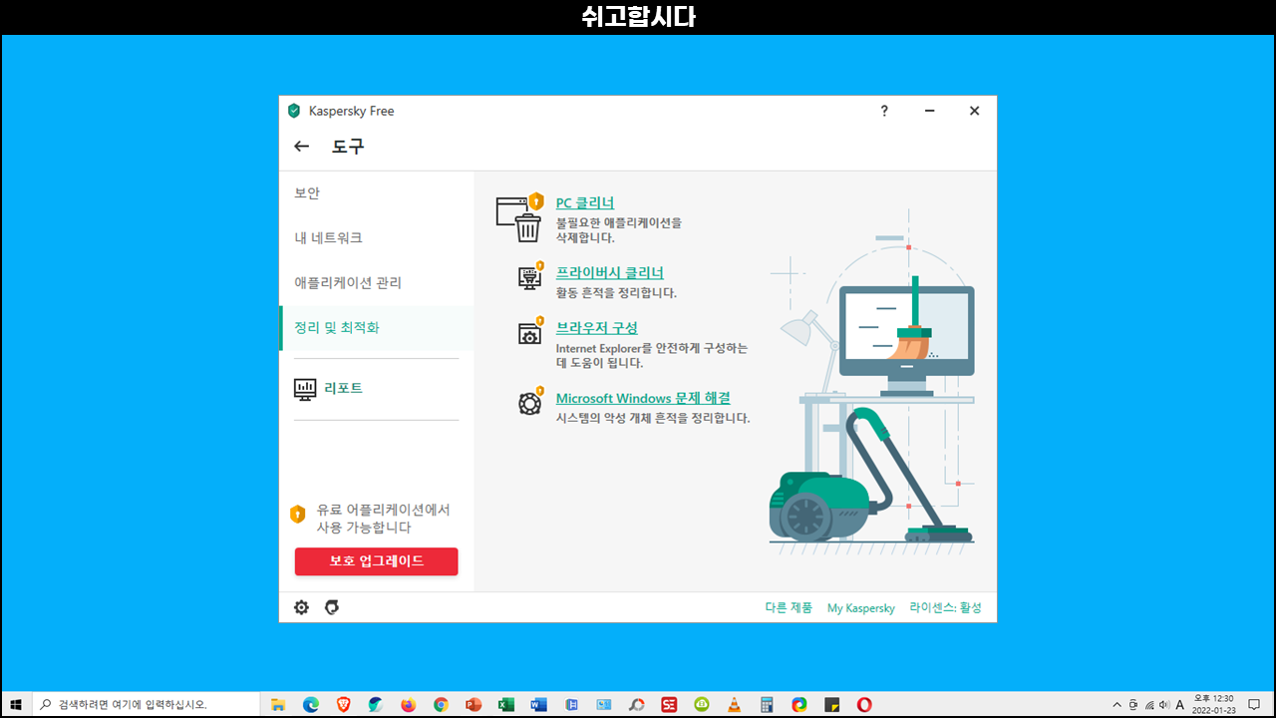Open the help question mark icon
Viewport: 1276px width, 718px height.
(884, 111)
